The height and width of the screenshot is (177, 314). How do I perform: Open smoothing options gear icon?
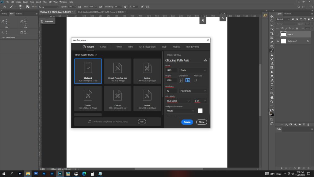(125, 7)
